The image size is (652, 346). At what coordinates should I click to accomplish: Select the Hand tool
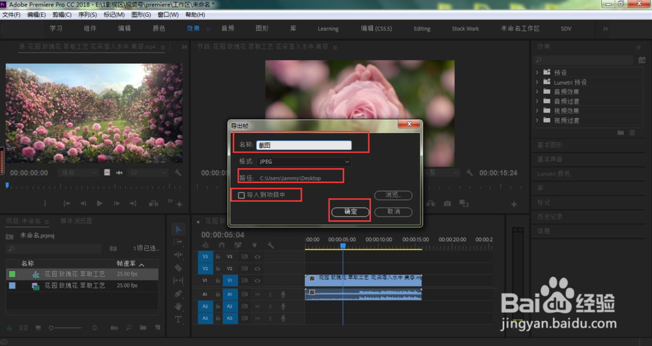(179, 306)
